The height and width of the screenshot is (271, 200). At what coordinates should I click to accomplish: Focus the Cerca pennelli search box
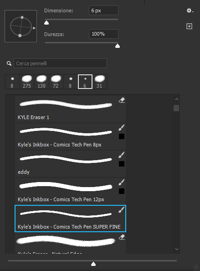click(x=60, y=63)
